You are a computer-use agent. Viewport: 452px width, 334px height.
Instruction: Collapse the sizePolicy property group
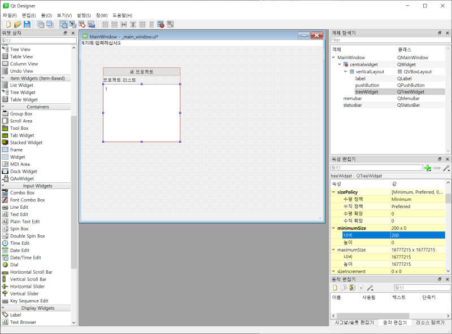tap(333, 192)
